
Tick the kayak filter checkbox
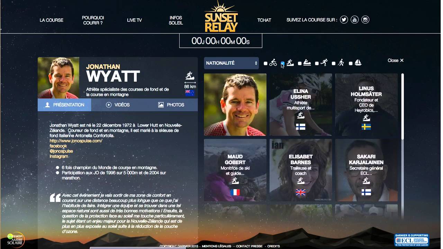pyautogui.click(x=299, y=63)
